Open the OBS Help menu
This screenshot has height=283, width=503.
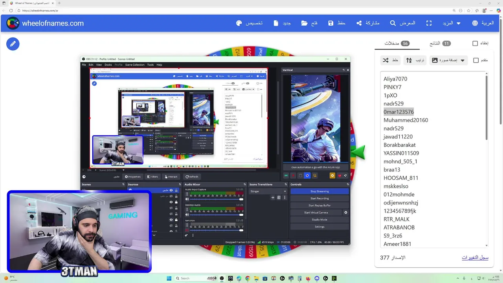[x=159, y=65]
